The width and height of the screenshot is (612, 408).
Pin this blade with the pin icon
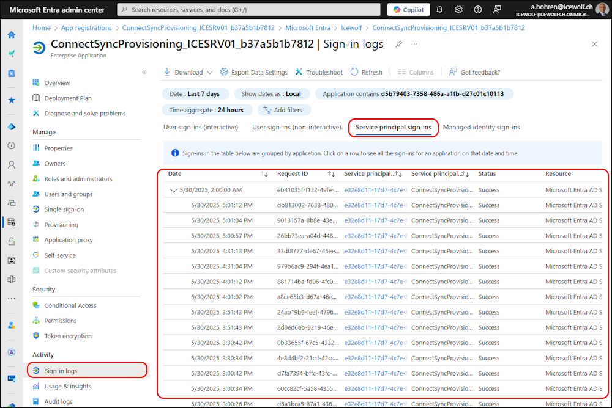pos(398,44)
